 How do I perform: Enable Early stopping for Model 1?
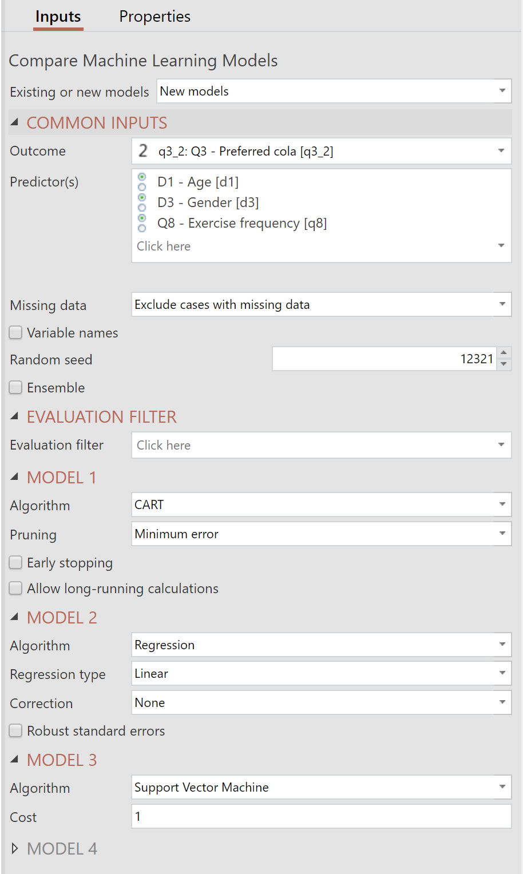coord(15,562)
